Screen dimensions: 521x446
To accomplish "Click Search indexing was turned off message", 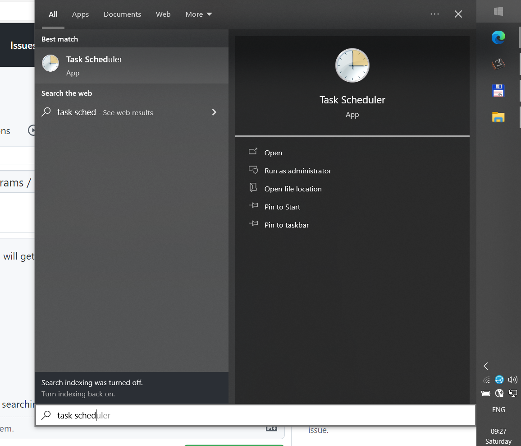I will coord(92,383).
